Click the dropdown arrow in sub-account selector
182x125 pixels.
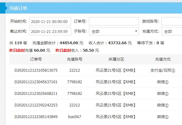[x=136, y=32]
